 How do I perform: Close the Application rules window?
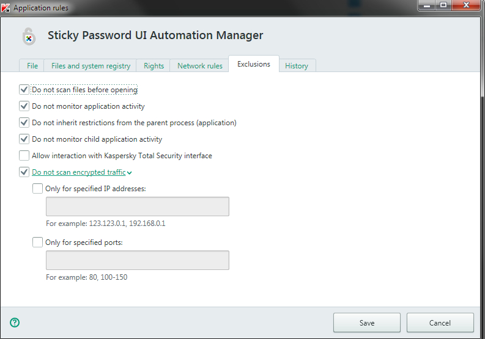coord(467,5)
